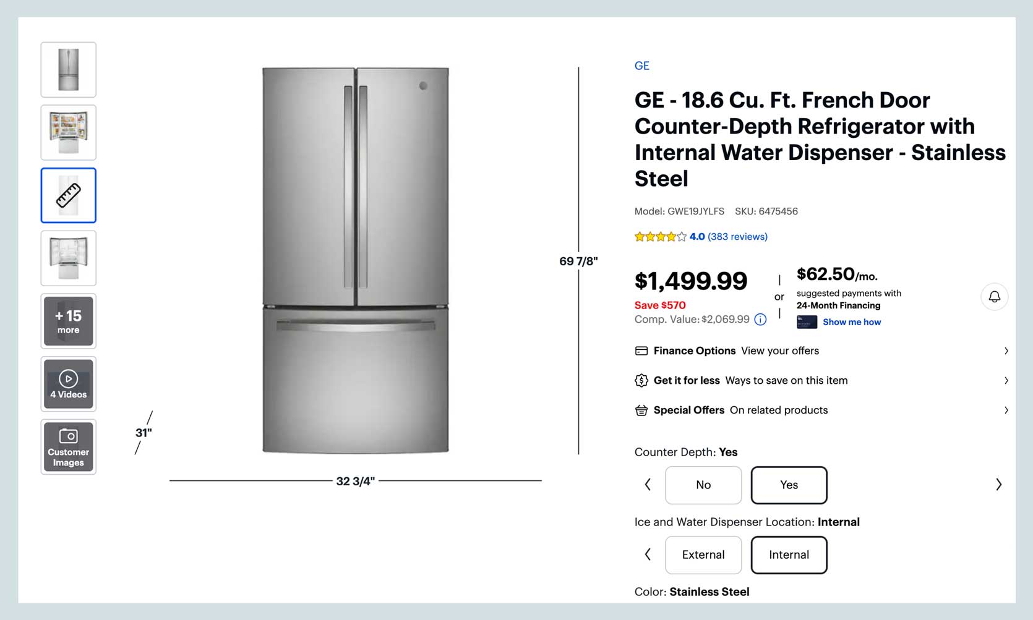Choose External dispenser location
The height and width of the screenshot is (620, 1033).
(703, 555)
